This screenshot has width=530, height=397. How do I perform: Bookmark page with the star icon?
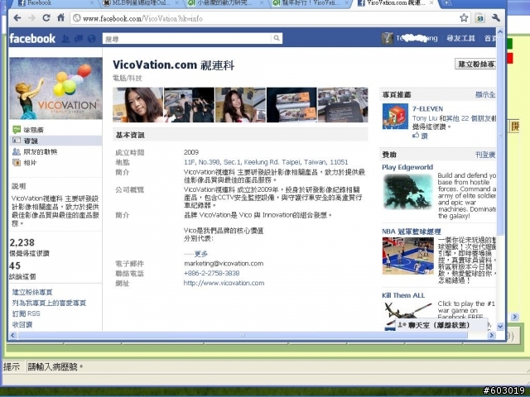click(464, 18)
